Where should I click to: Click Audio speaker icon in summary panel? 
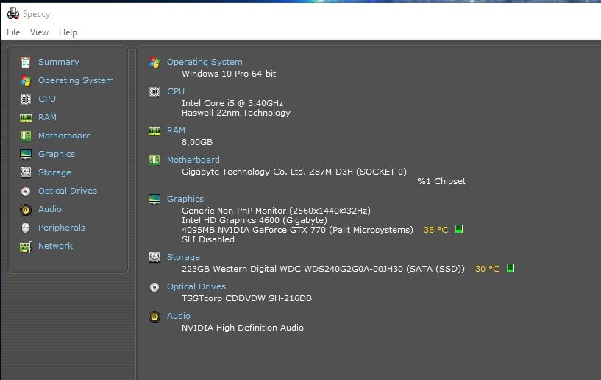[154, 317]
